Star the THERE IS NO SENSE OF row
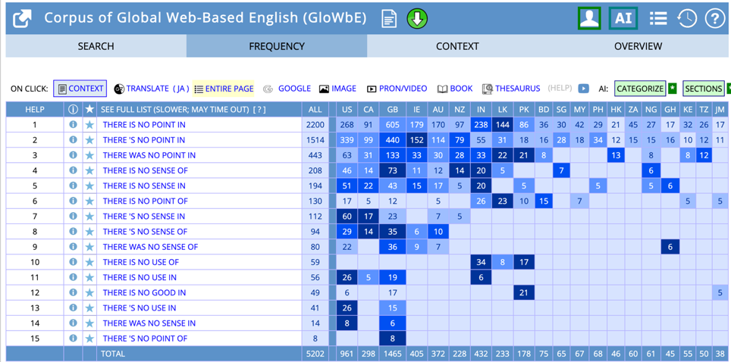The image size is (731, 362). click(x=89, y=170)
